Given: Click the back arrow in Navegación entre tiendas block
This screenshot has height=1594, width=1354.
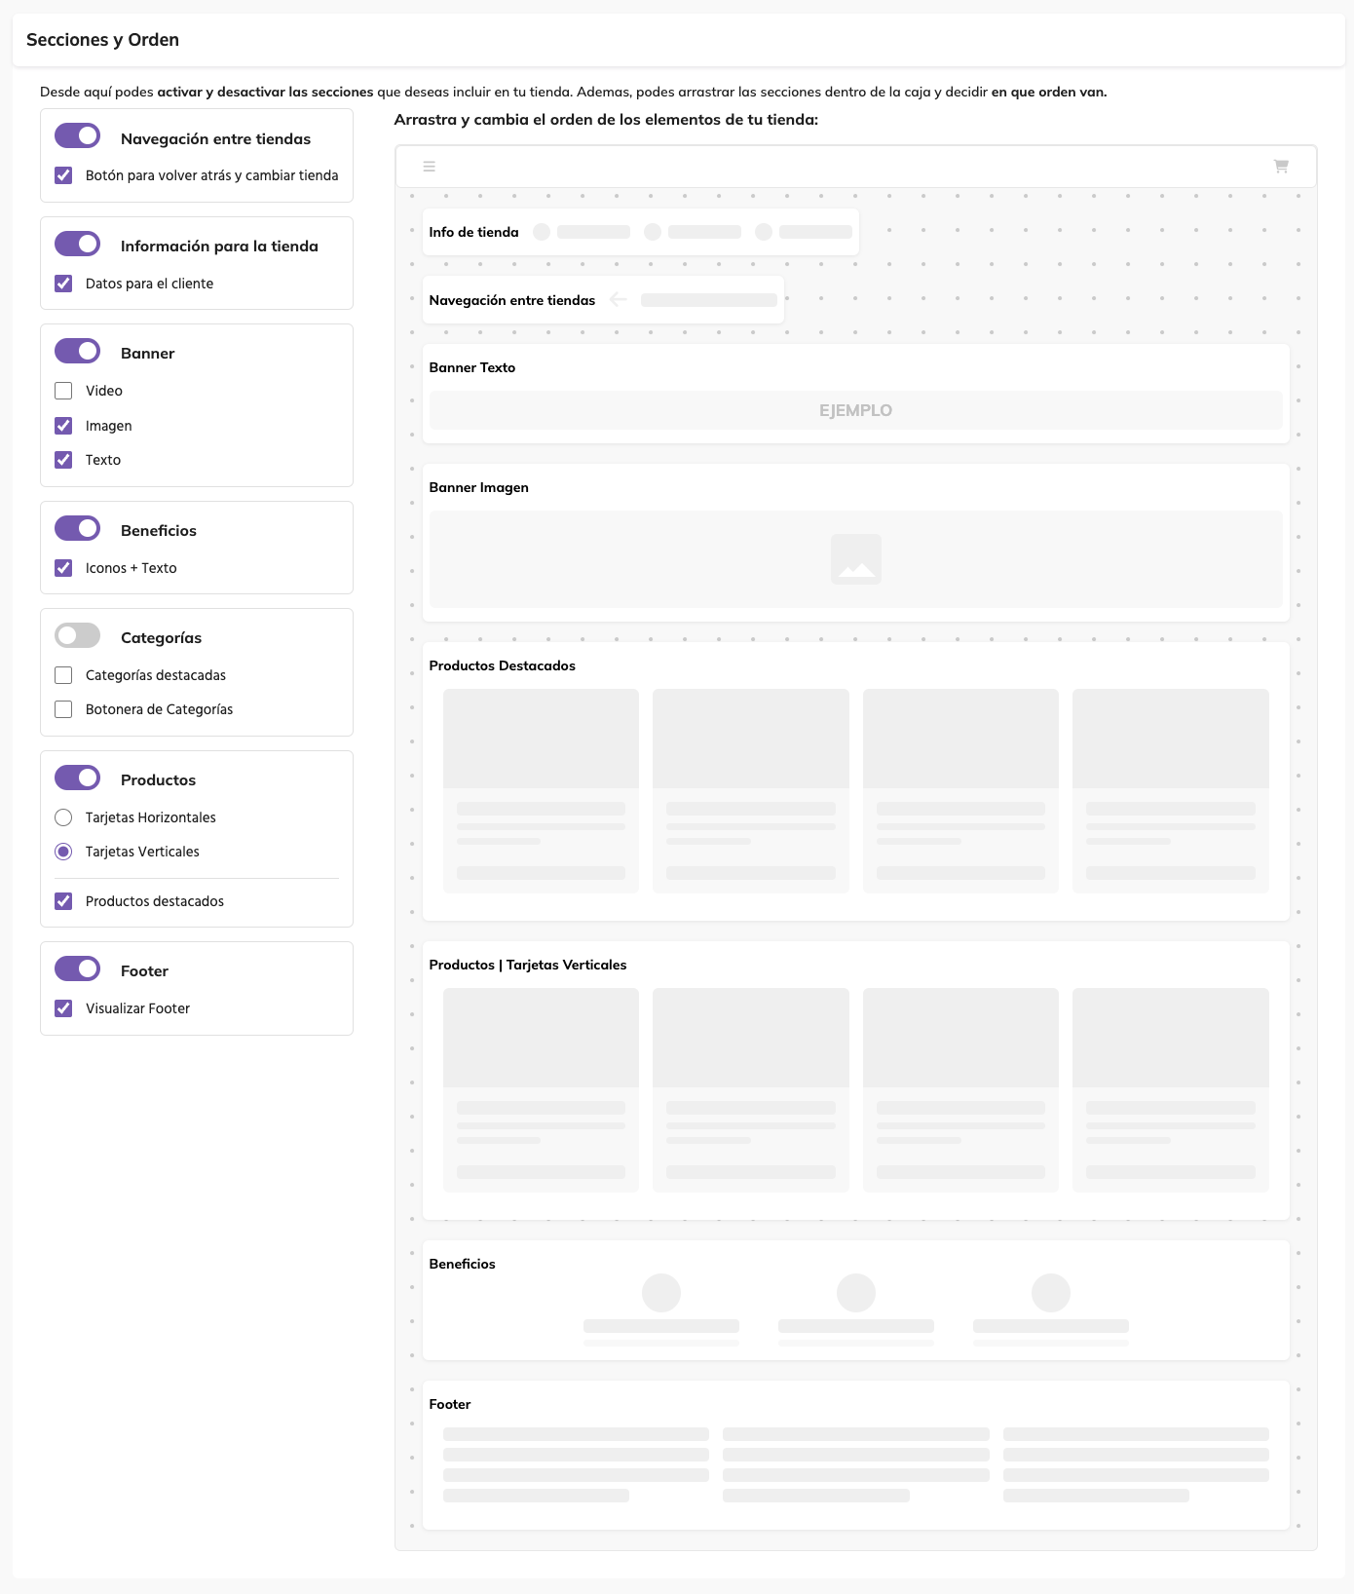Looking at the screenshot, I should tap(618, 299).
